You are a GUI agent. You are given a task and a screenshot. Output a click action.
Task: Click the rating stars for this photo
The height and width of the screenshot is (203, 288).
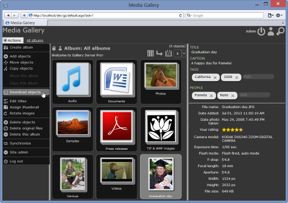point(233,130)
